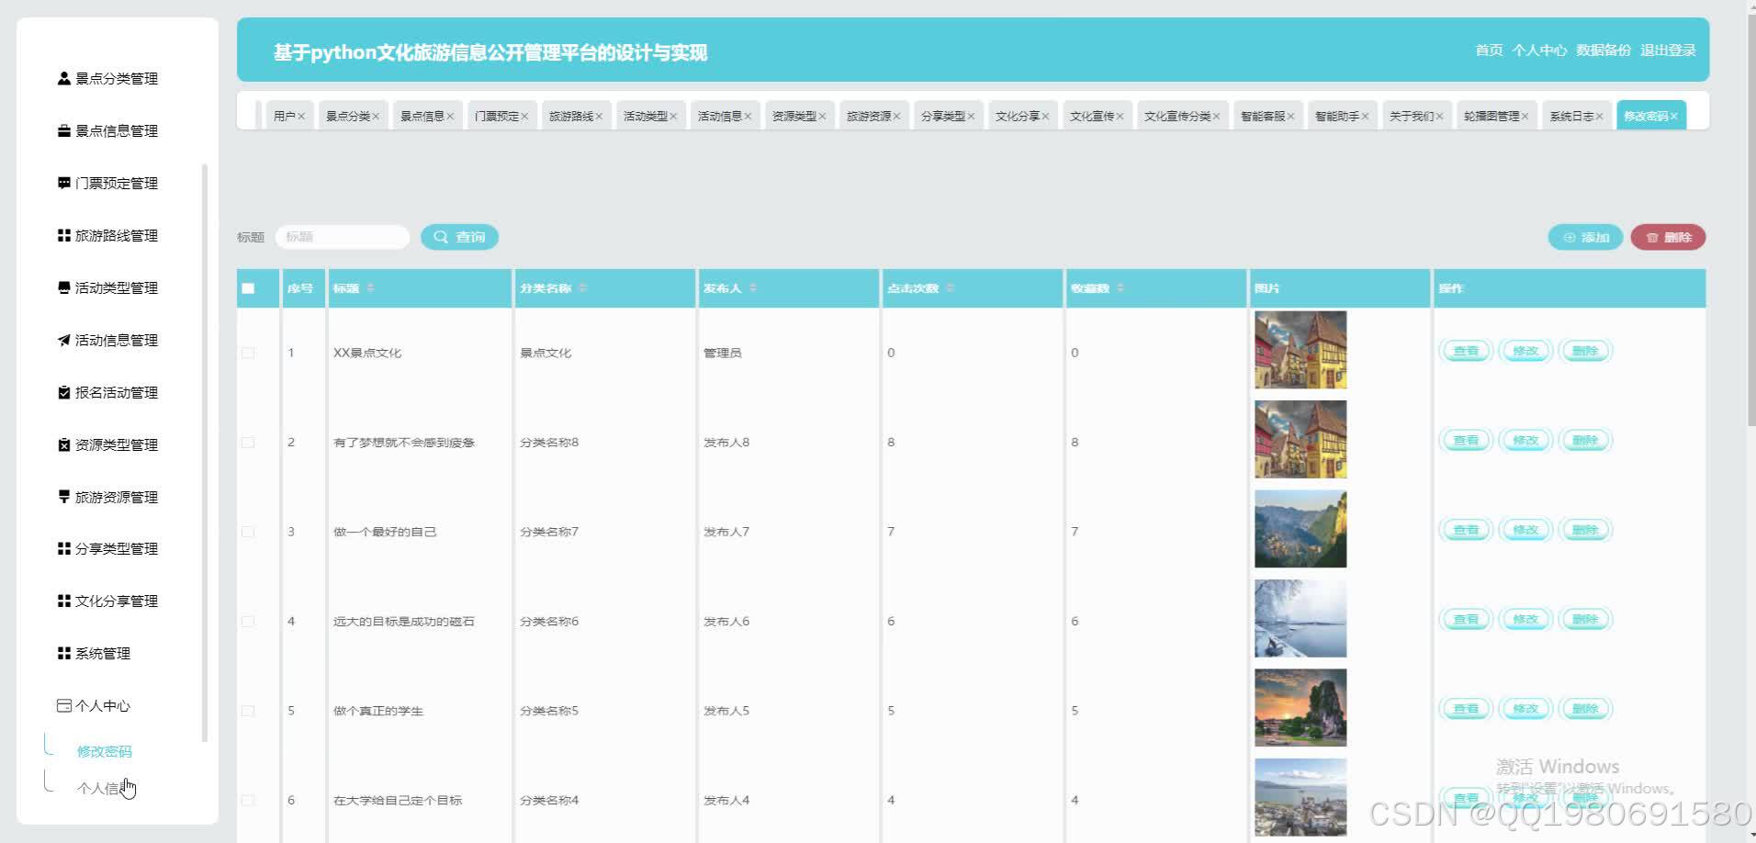This screenshot has width=1756, height=843.
Task: Check the row for 在大学给自己定个目标
Action: [248, 801]
